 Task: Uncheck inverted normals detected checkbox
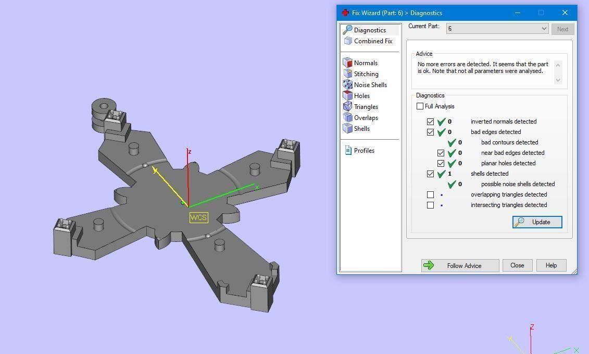coord(431,121)
